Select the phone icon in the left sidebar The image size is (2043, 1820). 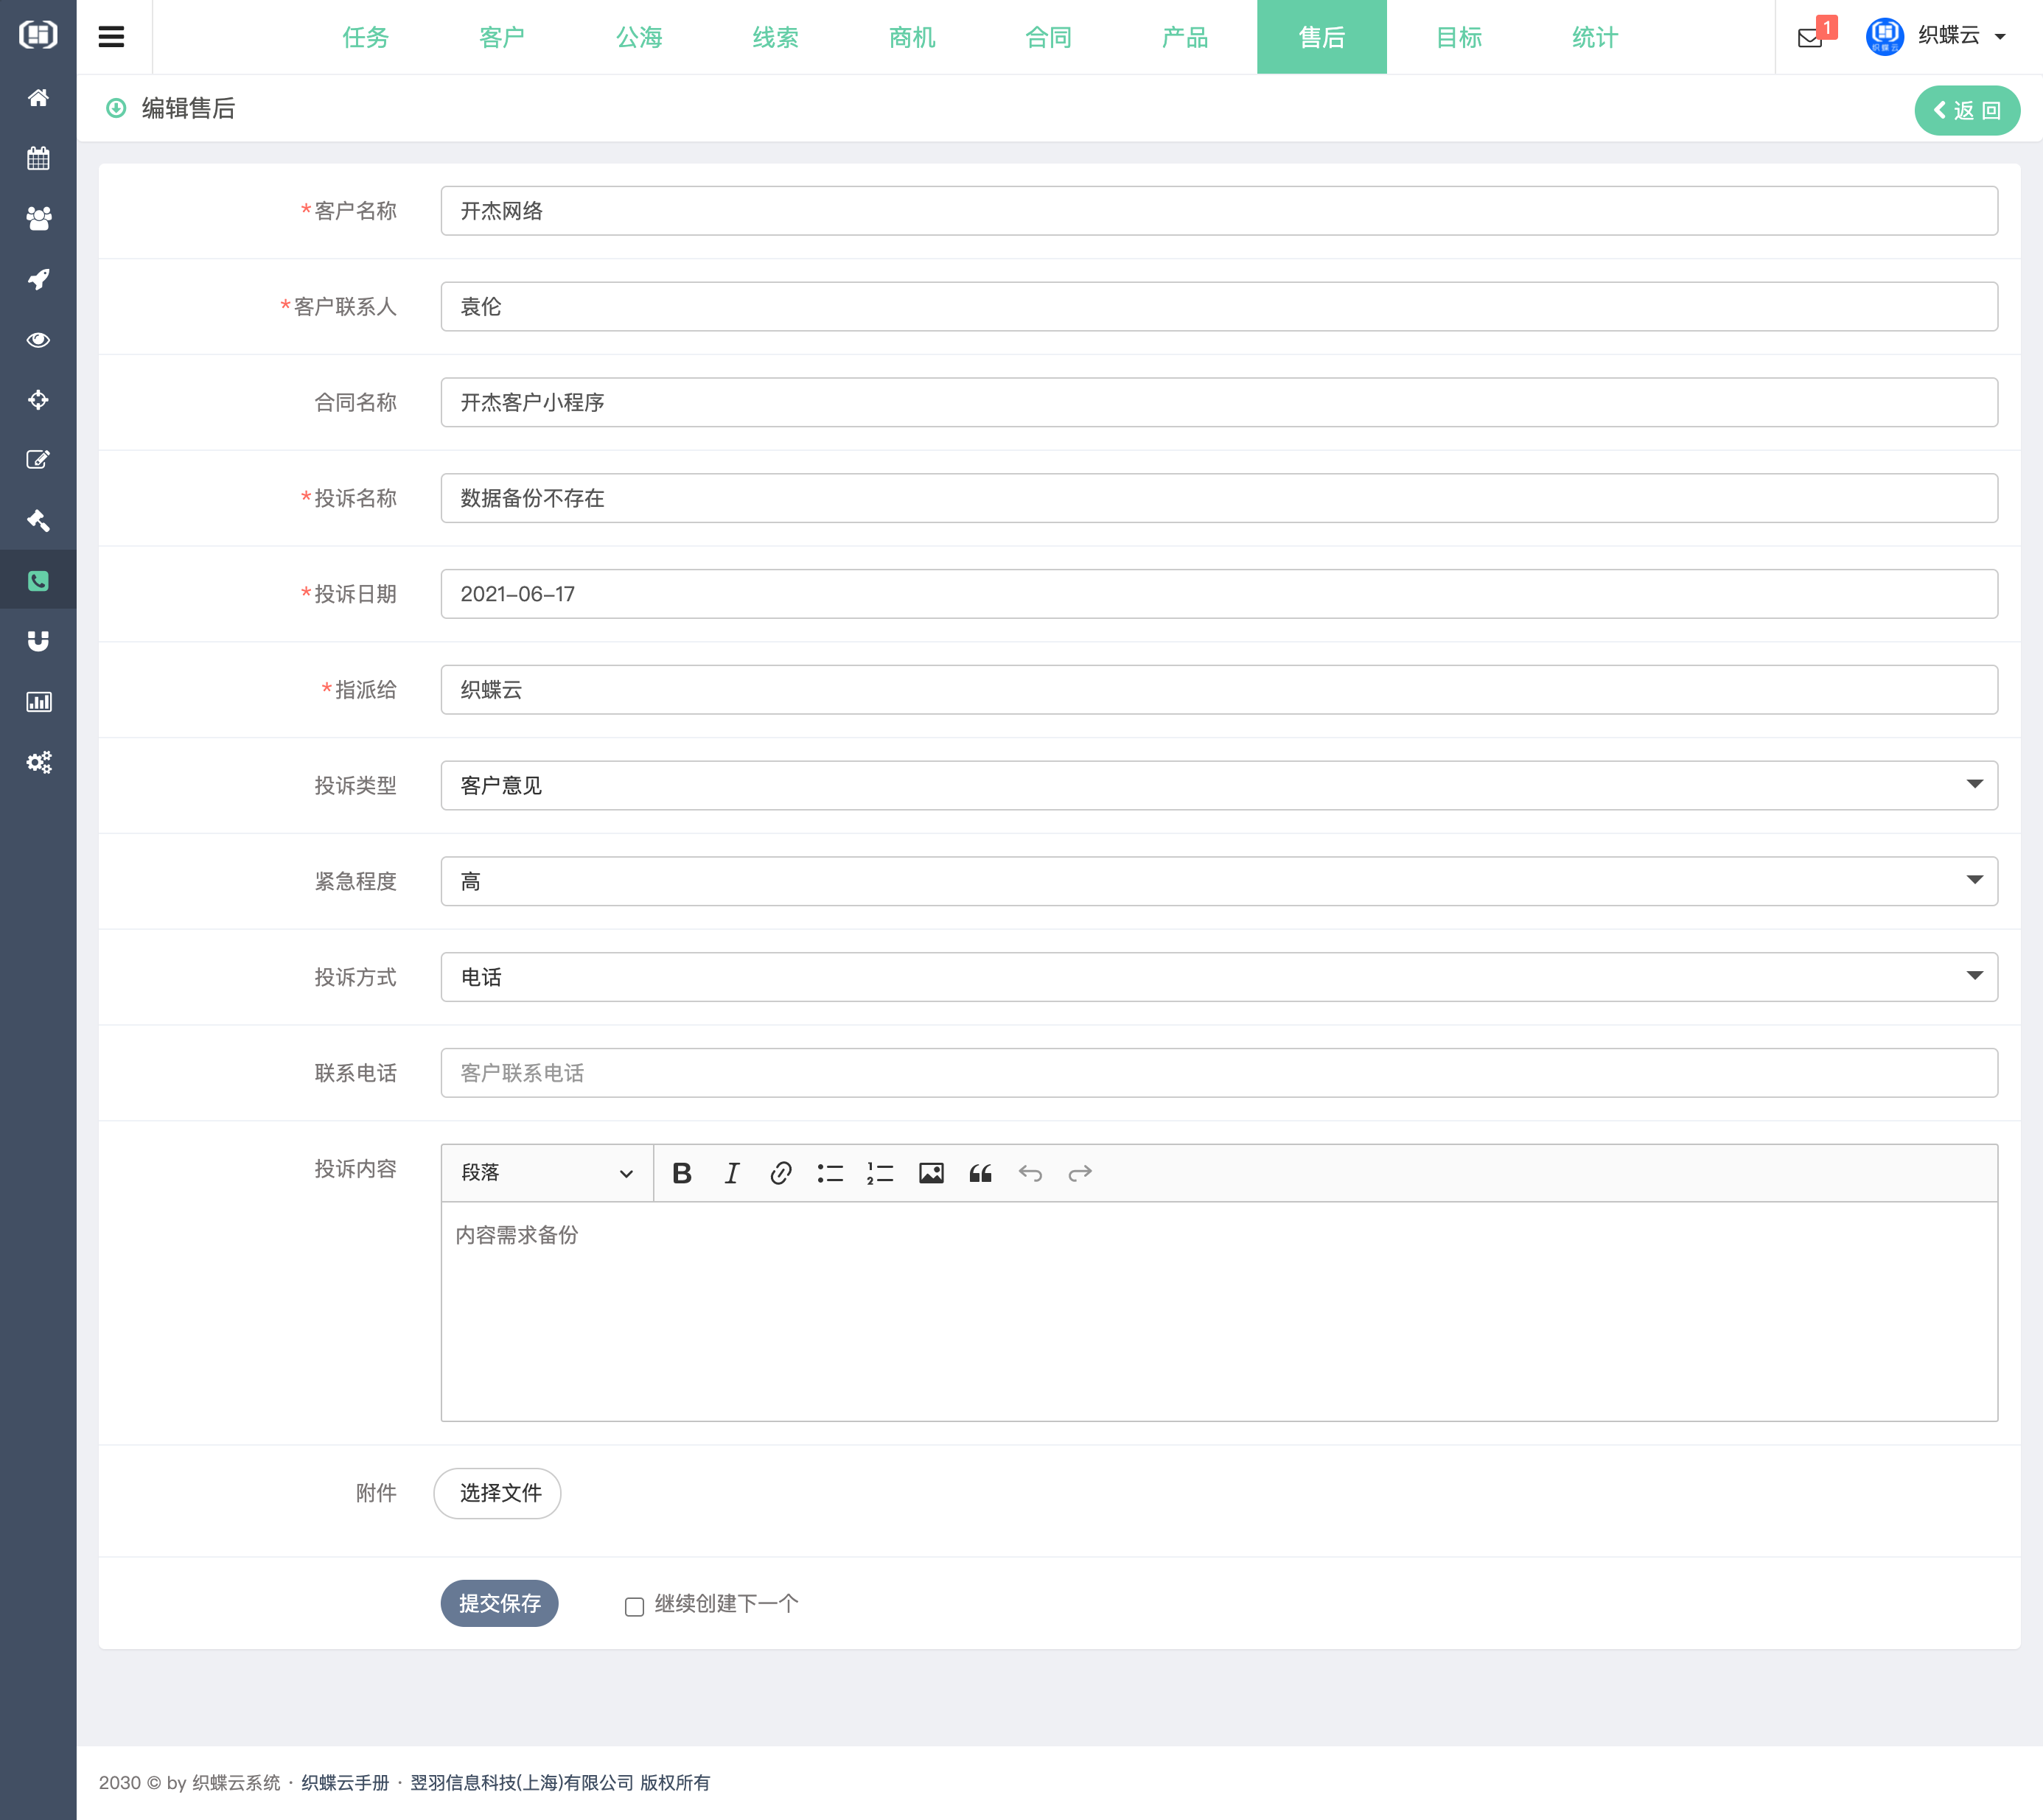coord(38,580)
